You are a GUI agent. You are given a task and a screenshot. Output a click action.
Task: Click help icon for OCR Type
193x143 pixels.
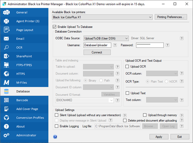click(182, 81)
